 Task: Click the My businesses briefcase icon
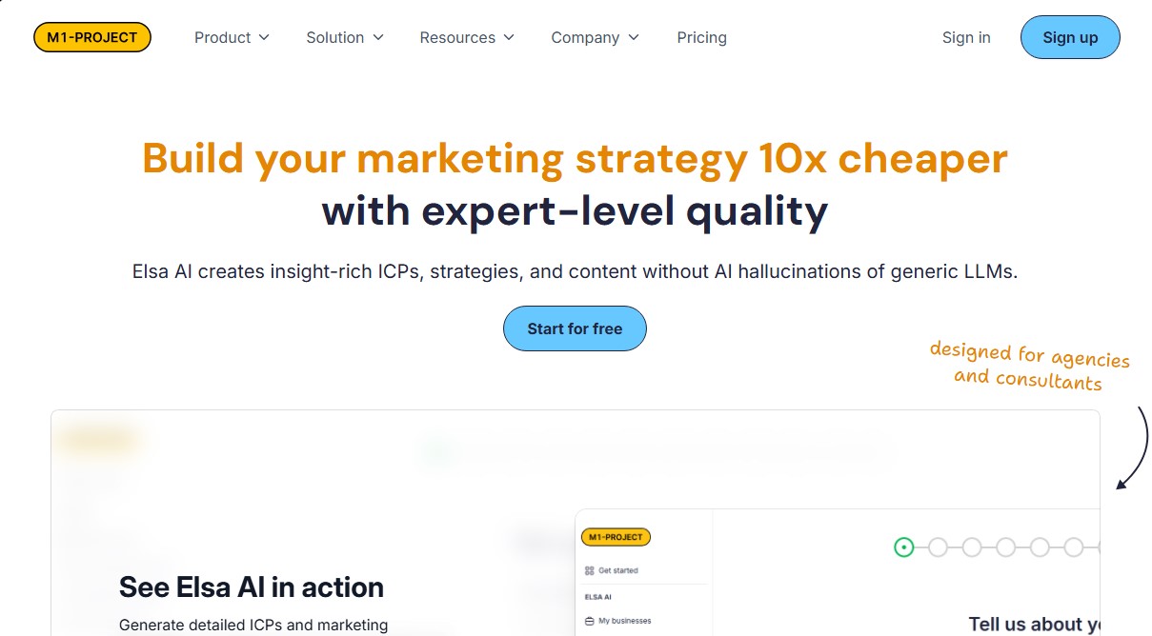click(590, 621)
